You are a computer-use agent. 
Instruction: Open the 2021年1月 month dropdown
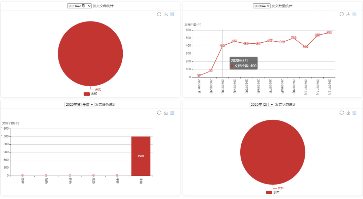tap(79, 6)
